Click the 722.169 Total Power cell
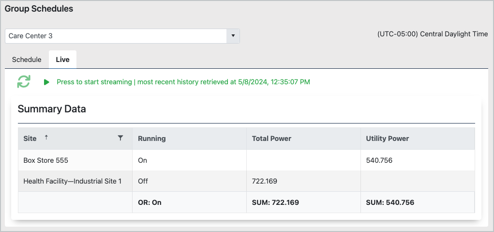Screen dimensions: 494x232 coord(265,181)
